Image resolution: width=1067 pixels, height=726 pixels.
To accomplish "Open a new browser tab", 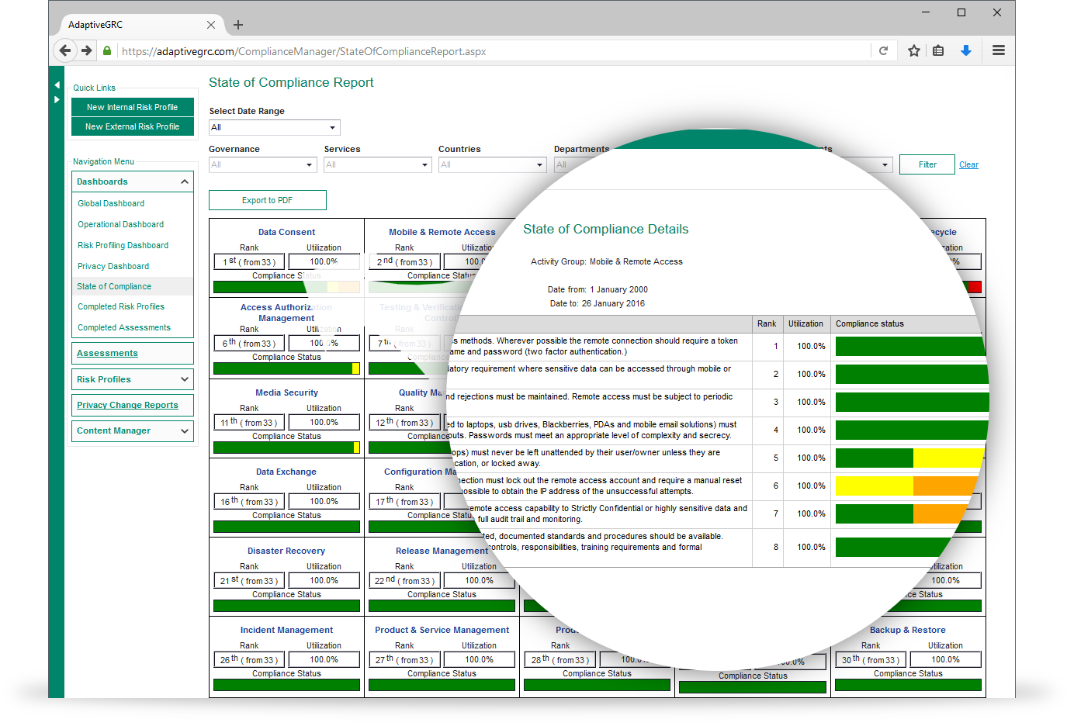I will tap(238, 25).
